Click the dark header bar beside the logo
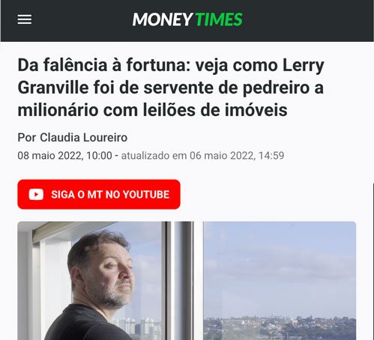Image resolution: width=374 pixels, height=340 pixels. (x=307, y=20)
